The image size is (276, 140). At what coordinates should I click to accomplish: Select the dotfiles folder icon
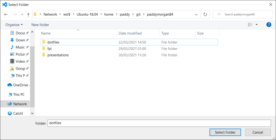[x=44, y=42]
